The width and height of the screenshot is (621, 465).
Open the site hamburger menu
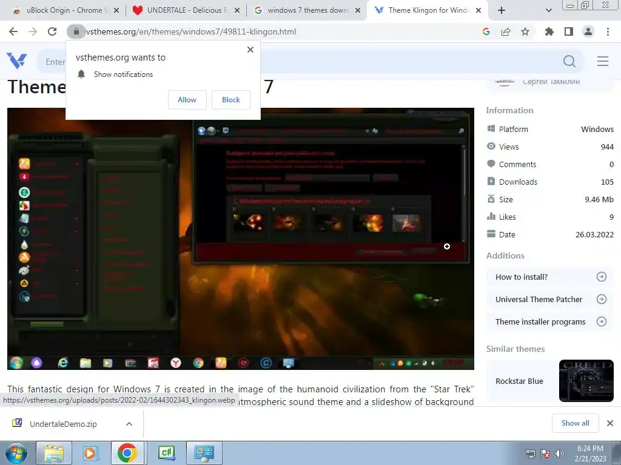[x=603, y=61]
